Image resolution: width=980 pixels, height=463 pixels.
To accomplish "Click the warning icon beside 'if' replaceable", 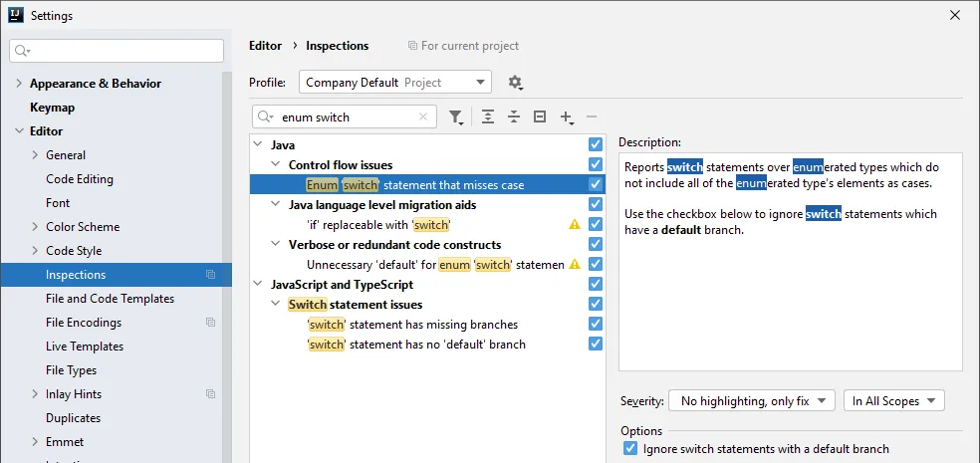I will pos(575,225).
